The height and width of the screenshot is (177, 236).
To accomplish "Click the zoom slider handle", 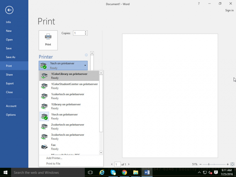I will [x=209, y=164].
